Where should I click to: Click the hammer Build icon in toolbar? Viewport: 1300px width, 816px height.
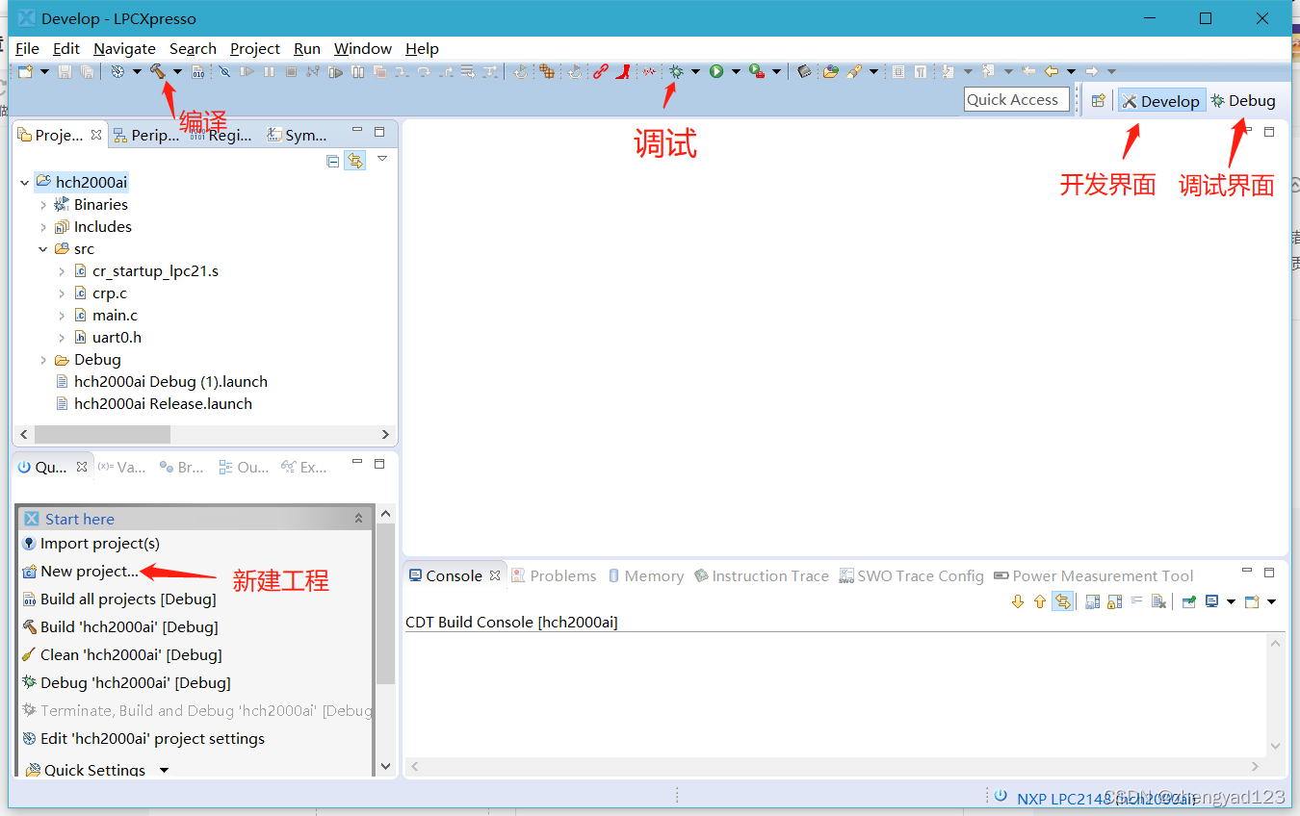(157, 71)
